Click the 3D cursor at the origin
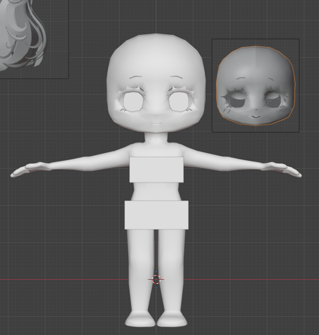Image resolution: width=319 pixels, height=335 pixels. pyautogui.click(x=156, y=280)
